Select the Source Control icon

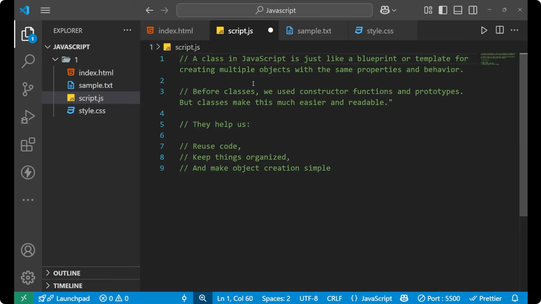(28, 89)
